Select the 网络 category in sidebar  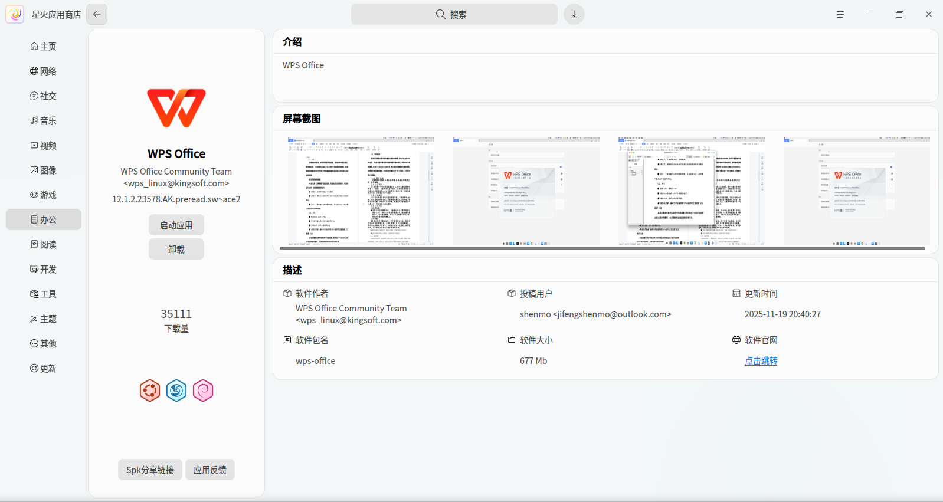coord(44,71)
